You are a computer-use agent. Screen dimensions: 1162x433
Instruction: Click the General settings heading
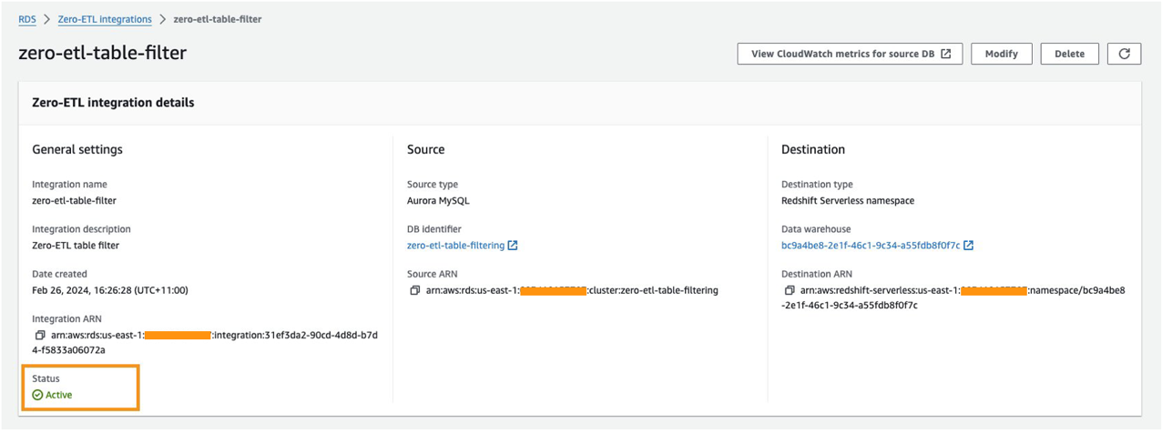[x=77, y=149]
